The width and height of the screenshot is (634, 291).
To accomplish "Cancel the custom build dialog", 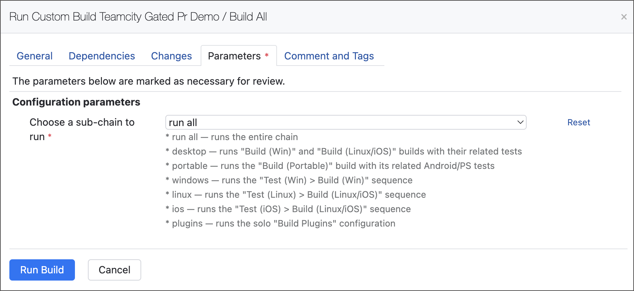I will [x=114, y=270].
